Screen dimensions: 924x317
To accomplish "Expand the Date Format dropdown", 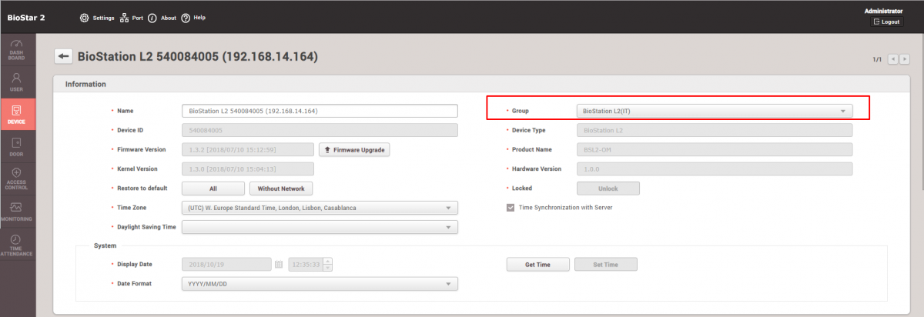I will point(320,284).
